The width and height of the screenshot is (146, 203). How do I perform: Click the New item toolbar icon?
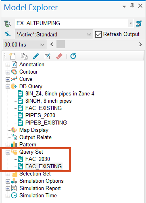click(13, 56)
